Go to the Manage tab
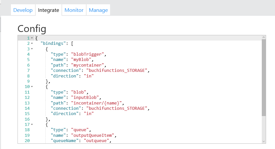275x149 pixels. [98, 10]
